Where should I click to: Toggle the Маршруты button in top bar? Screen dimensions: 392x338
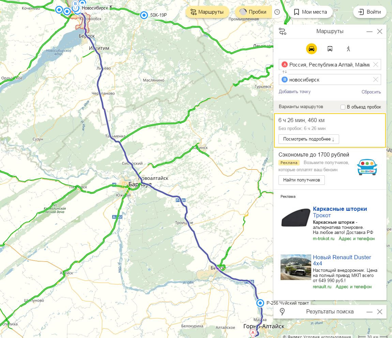click(207, 12)
